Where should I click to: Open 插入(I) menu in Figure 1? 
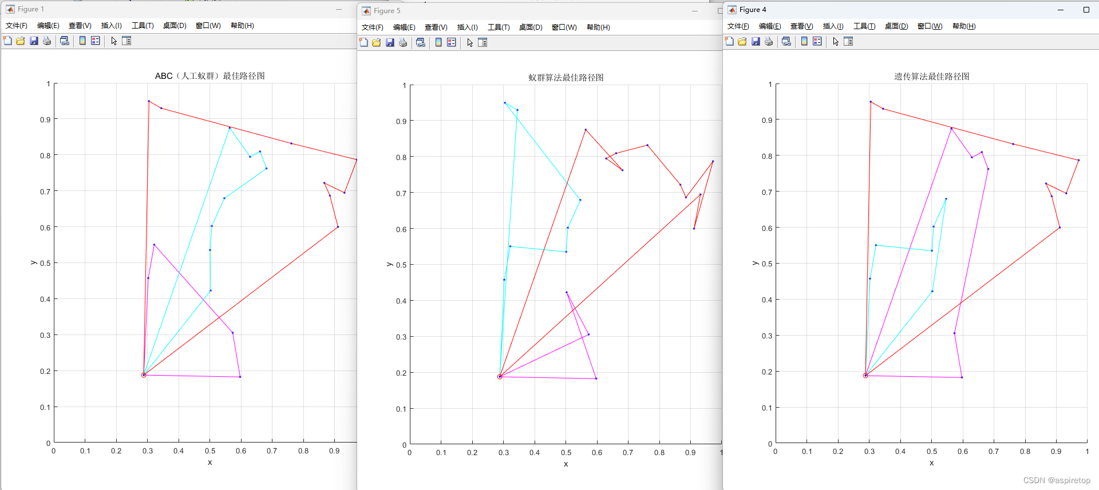[x=112, y=26]
